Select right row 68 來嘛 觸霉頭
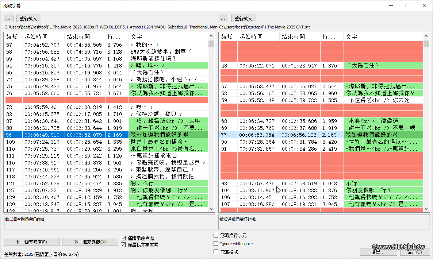 coord(321,121)
